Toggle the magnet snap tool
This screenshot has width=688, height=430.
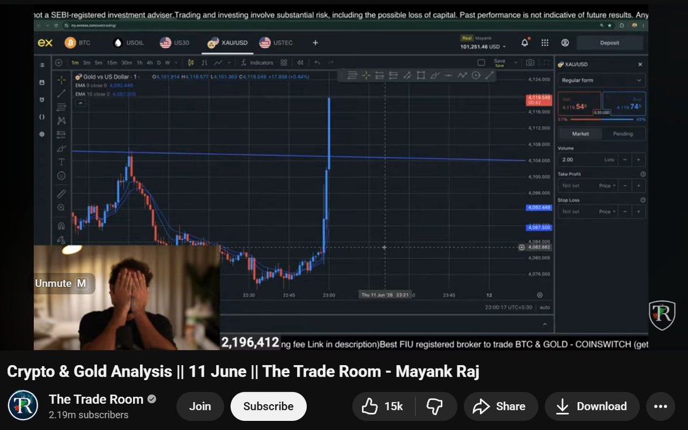[61, 226]
